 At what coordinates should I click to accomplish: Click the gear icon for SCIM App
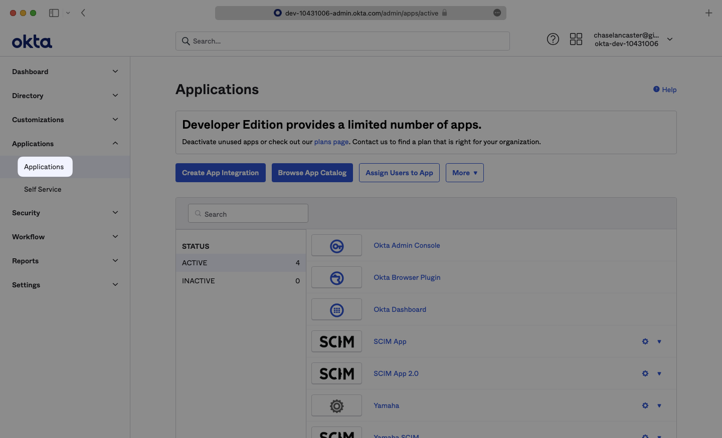point(645,341)
